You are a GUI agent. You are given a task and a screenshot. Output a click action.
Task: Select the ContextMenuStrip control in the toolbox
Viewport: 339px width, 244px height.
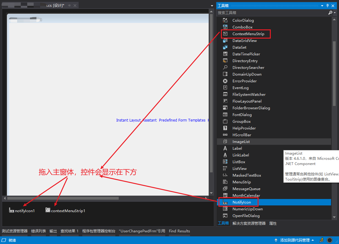[245, 34]
